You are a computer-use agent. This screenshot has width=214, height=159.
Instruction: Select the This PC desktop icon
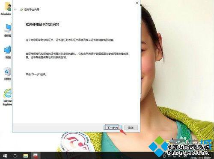click(8, 30)
